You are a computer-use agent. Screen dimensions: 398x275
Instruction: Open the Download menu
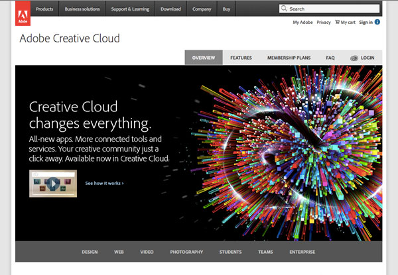[170, 9]
